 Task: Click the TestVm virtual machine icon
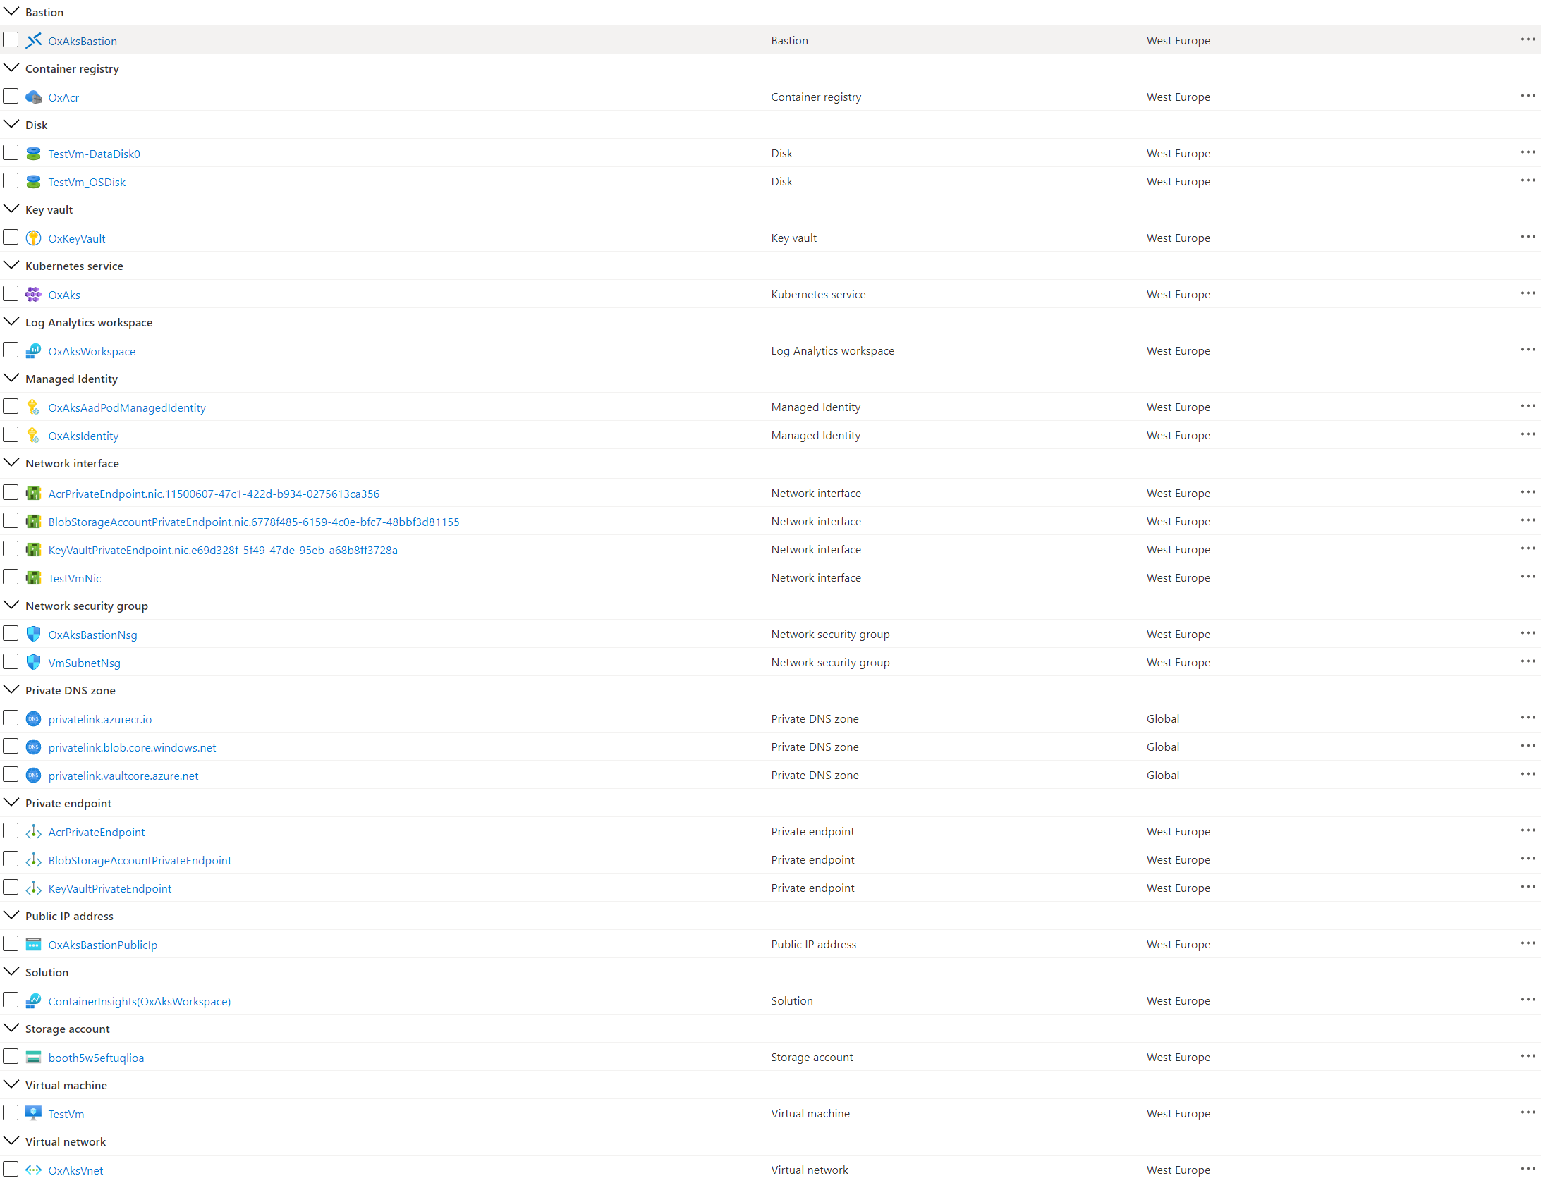coord(33,1114)
